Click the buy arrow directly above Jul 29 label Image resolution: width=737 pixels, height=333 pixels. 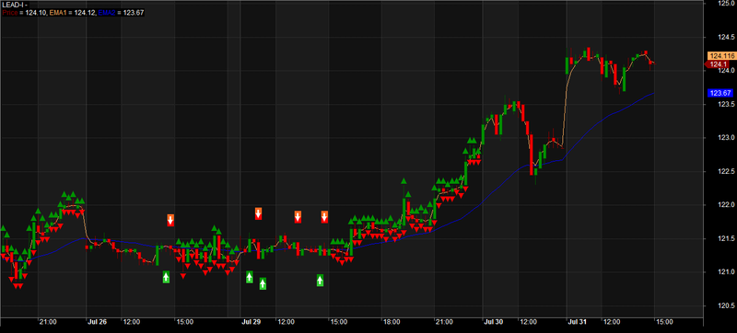pos(250,277)
